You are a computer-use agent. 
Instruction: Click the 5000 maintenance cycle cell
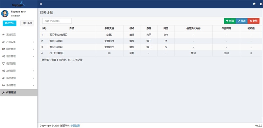(226, 53)
